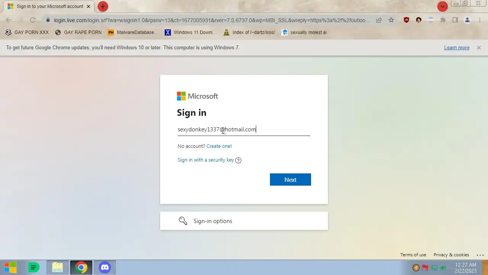
Task: Toggle the Chrome side panel
Action: pyautogui.click(x=455, y=20)
